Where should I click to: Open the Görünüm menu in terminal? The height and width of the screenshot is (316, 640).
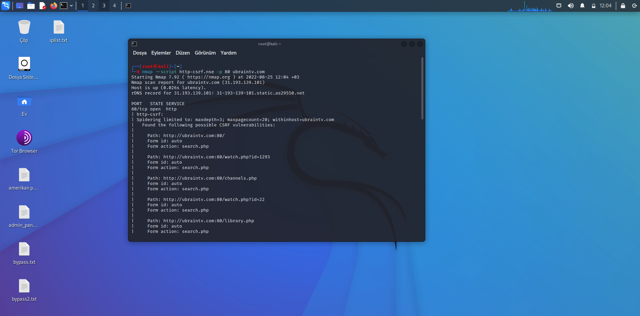tap(205, 53)
